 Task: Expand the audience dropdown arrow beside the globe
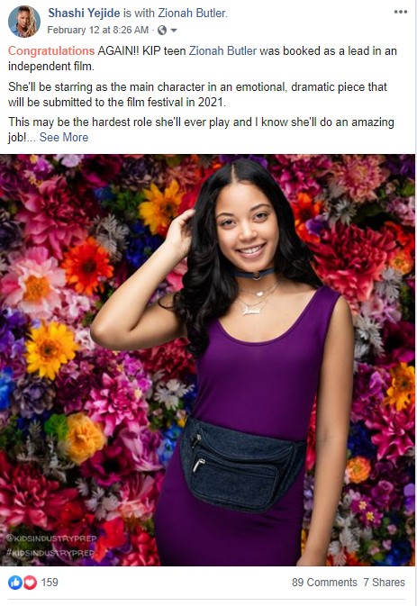coord(174,31)
